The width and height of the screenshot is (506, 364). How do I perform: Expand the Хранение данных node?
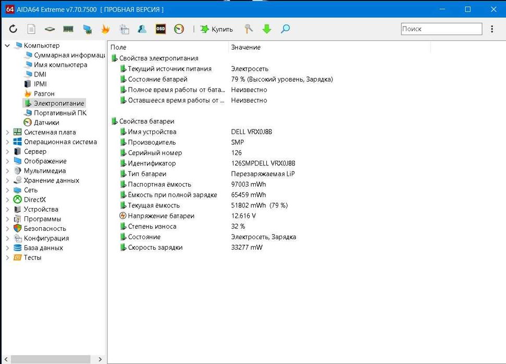click(7, 181)
